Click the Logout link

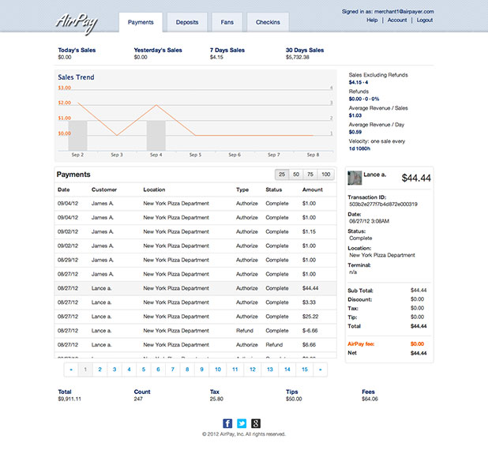click(x=425, y=20)
